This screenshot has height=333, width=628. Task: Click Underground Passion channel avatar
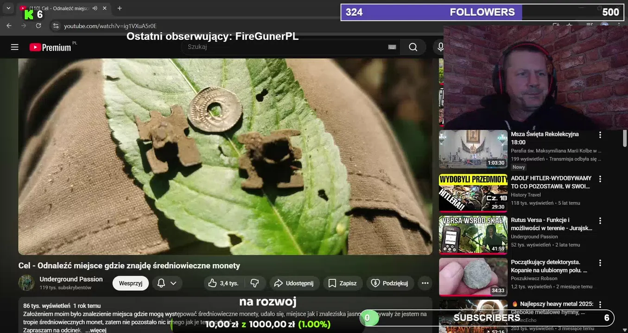pyautogui.click(x=26, y=283)
